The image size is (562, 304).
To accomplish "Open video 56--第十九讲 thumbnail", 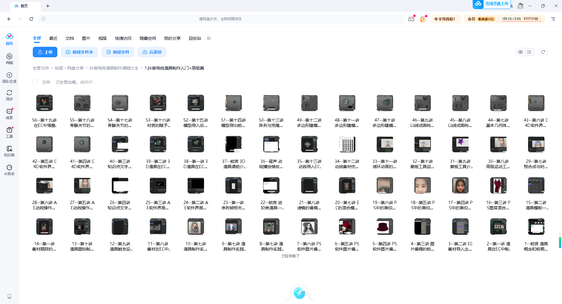I will (44, 103).
